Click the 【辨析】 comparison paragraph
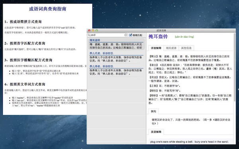This screenshot has width=239, height=149. [x=190, y=99]
